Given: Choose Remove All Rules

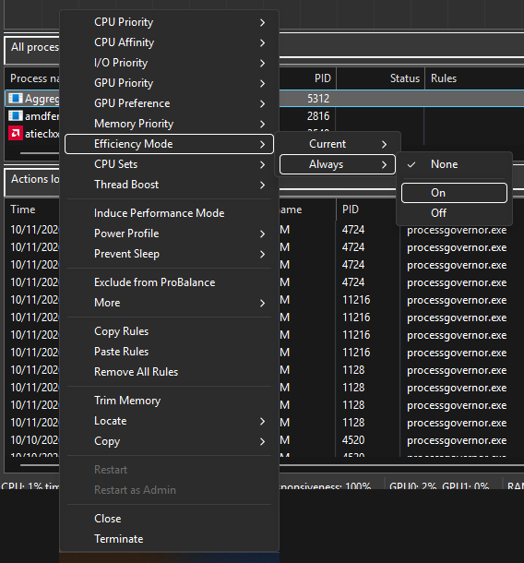Looking at the screenshot, I should tap(169, 372).
